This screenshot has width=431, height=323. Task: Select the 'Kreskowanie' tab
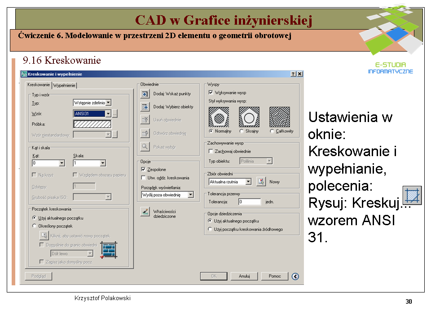[x=39, y=85]
